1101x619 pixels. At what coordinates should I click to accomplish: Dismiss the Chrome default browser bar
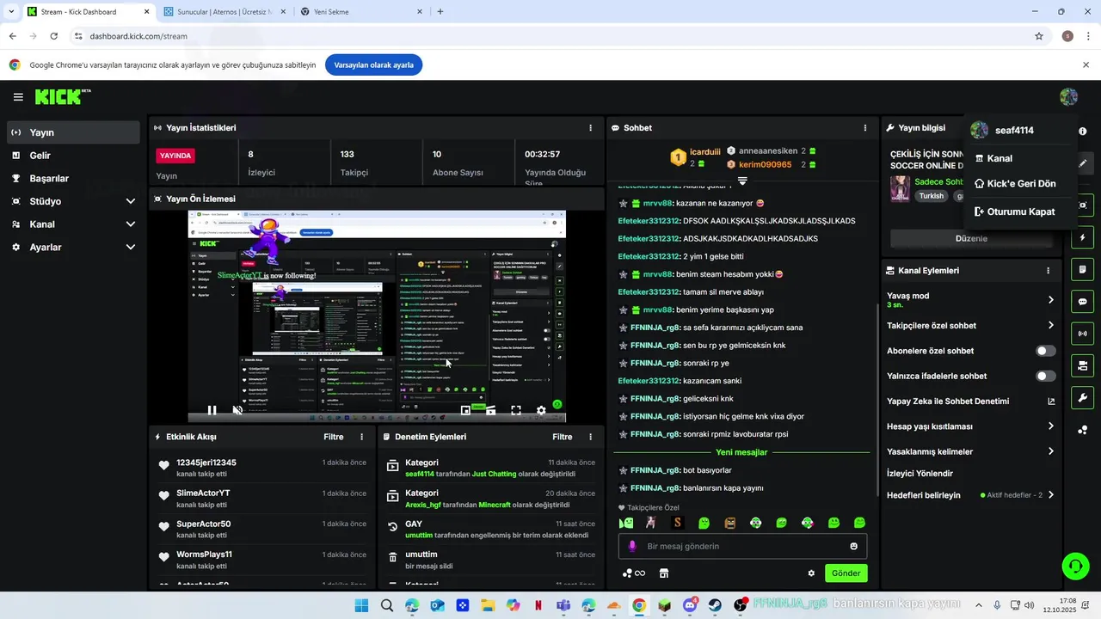(1086, 64)
